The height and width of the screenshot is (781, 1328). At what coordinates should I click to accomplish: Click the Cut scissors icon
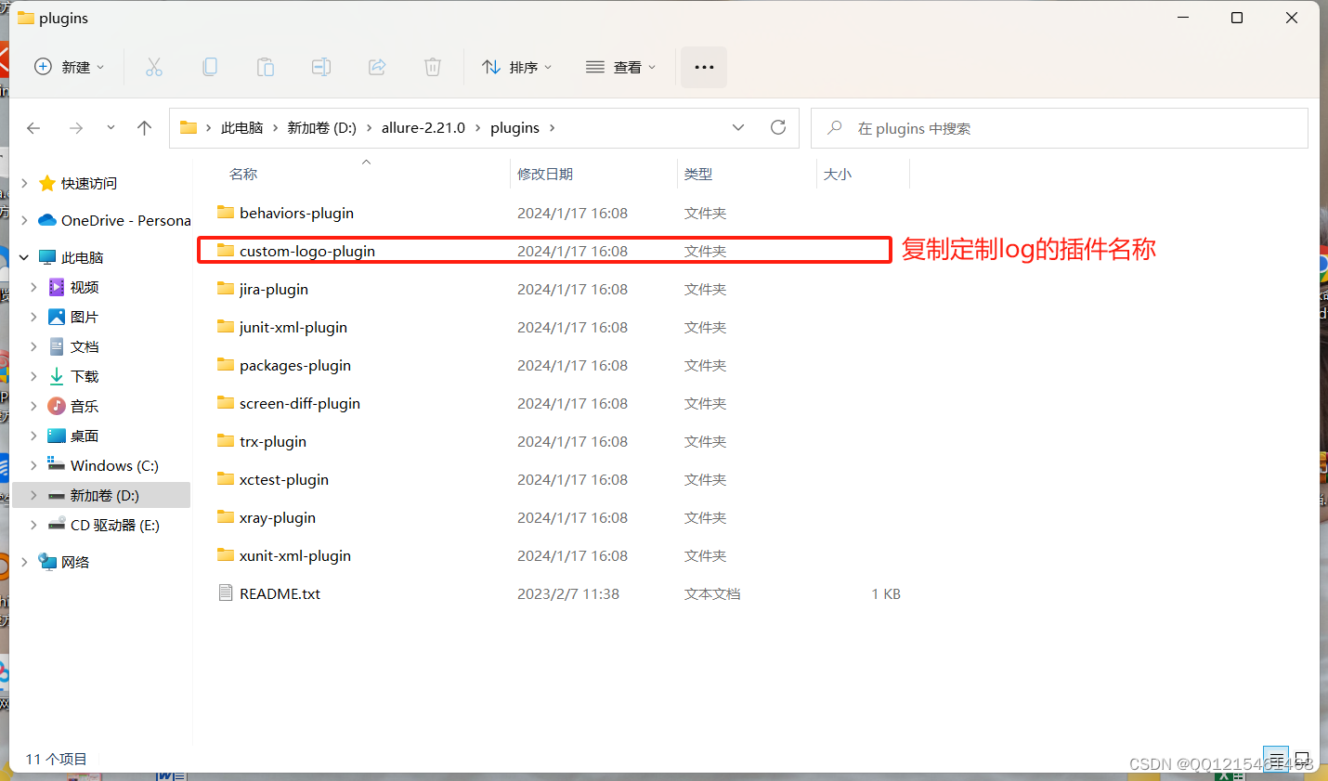[154, 67]
